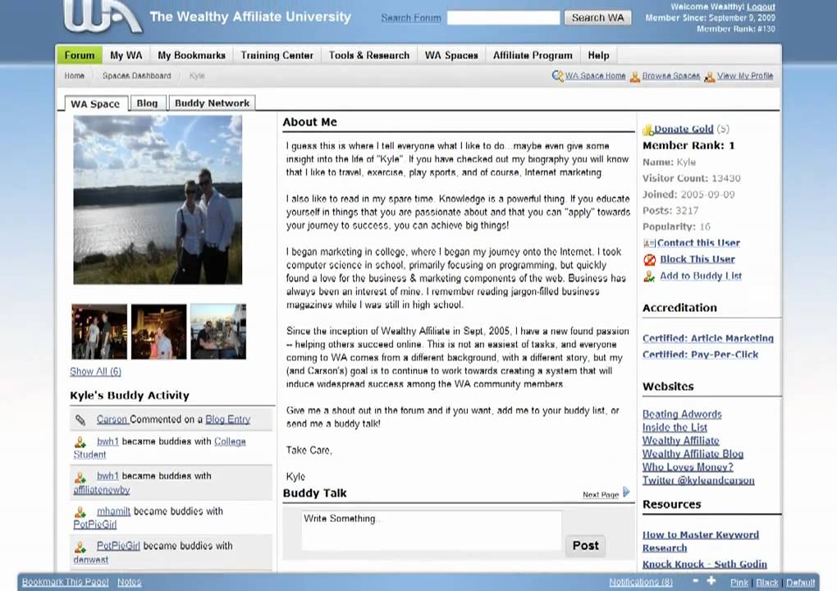The width and height of the screenshot is (837, 591).
Task: Open the Twitter @kyleandcarson link
Action: 699,480
